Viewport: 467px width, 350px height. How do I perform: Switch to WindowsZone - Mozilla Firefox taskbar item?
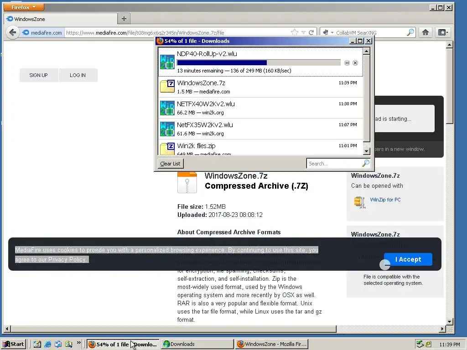pos(272,345)
